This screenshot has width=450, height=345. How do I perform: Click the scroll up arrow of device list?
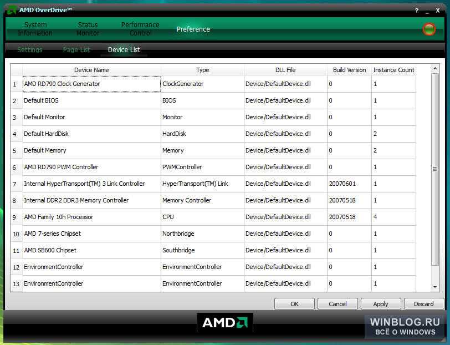coord(435,68)
